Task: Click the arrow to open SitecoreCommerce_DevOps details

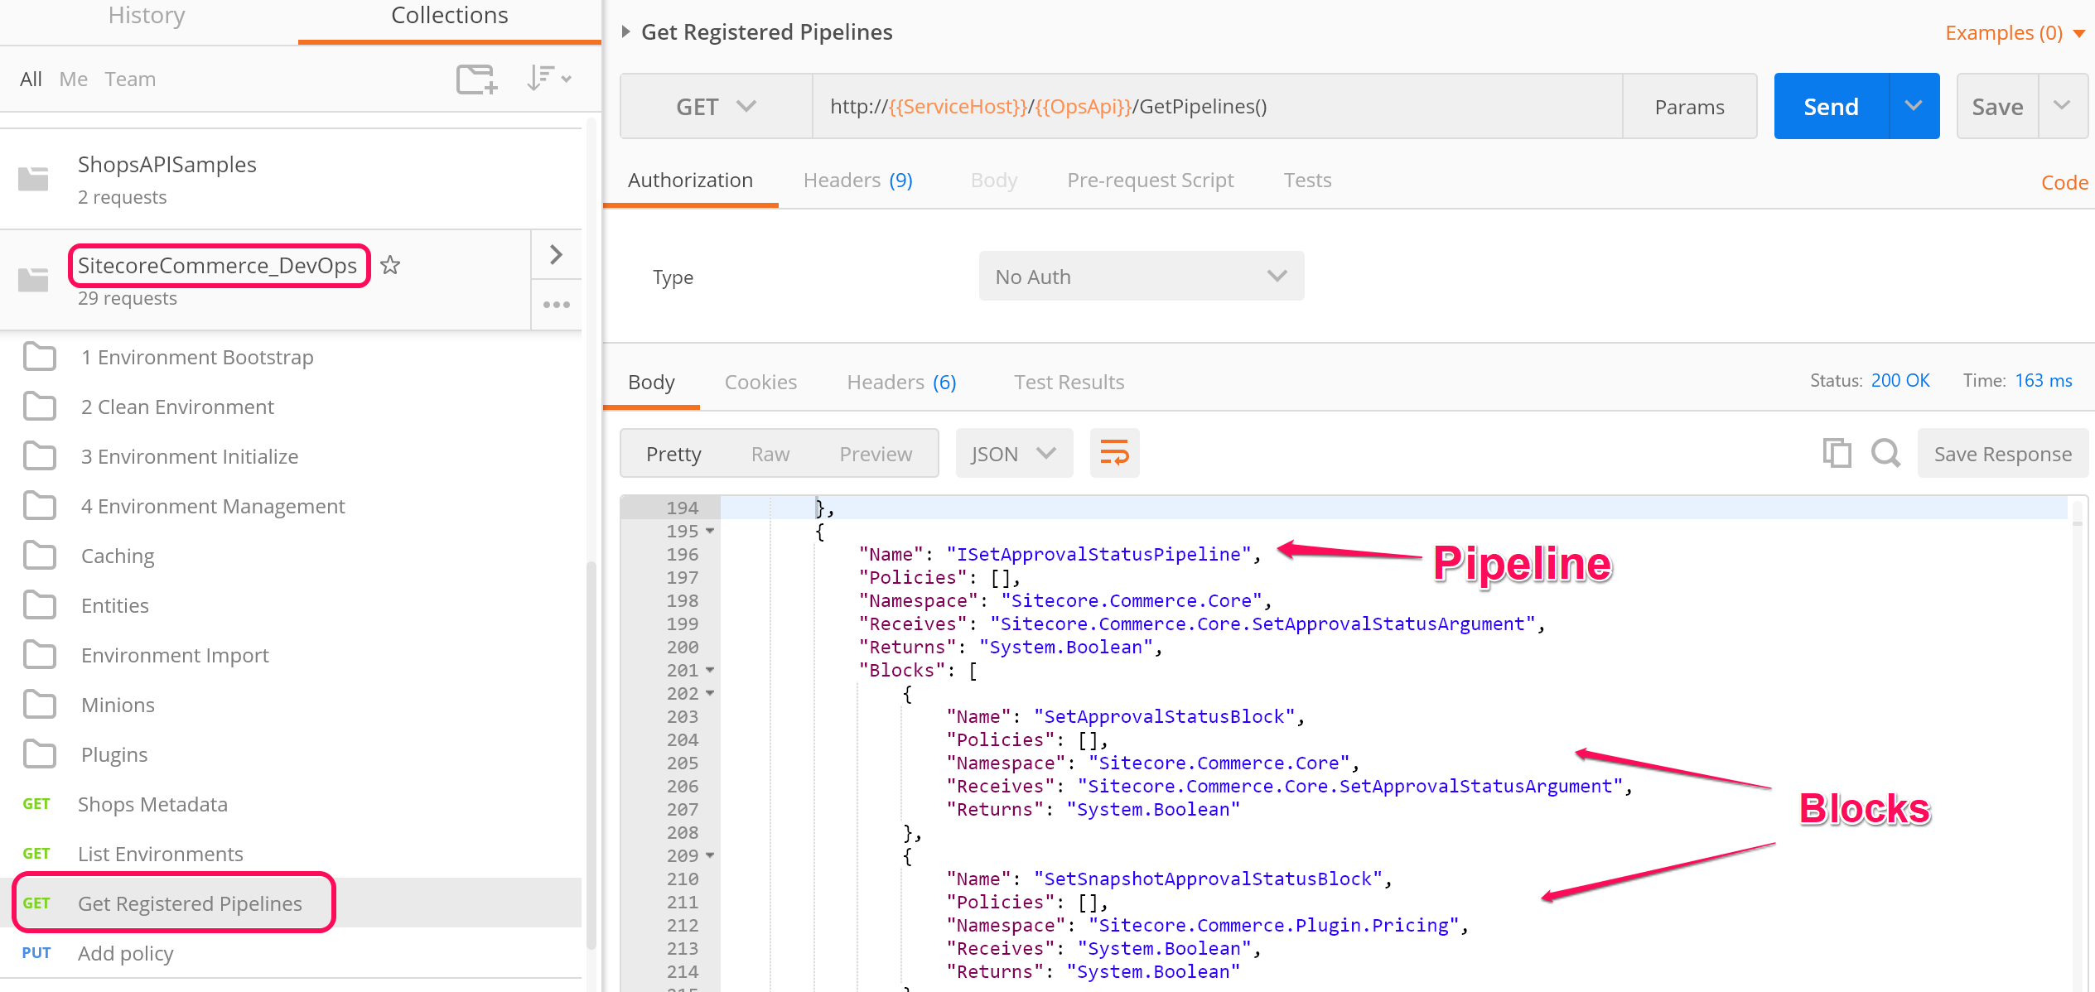Action: click(x=556, y=254)
